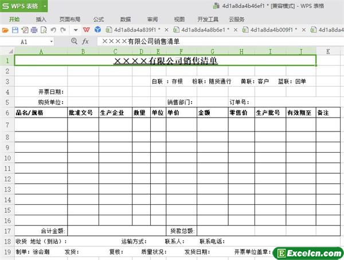
Task: Click the blue cube icon
Action: click(x=97, y=29)
